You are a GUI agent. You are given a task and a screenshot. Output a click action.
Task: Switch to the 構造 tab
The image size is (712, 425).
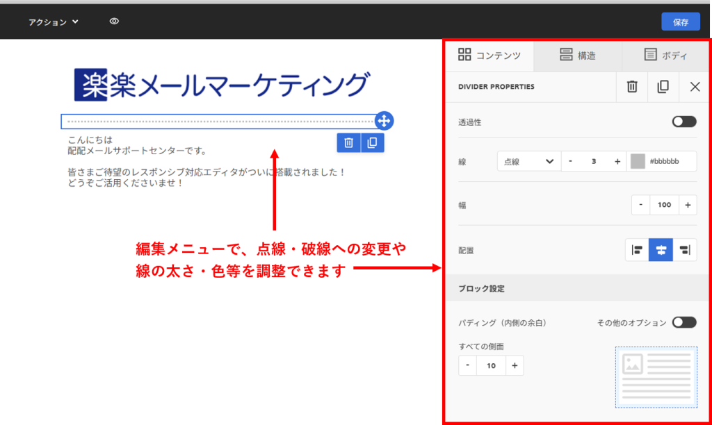(577, 56)
